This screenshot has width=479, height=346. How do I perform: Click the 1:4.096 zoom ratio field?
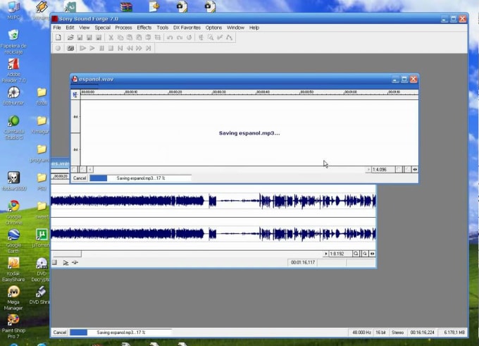pyautogui.click(x=383, y=169)
